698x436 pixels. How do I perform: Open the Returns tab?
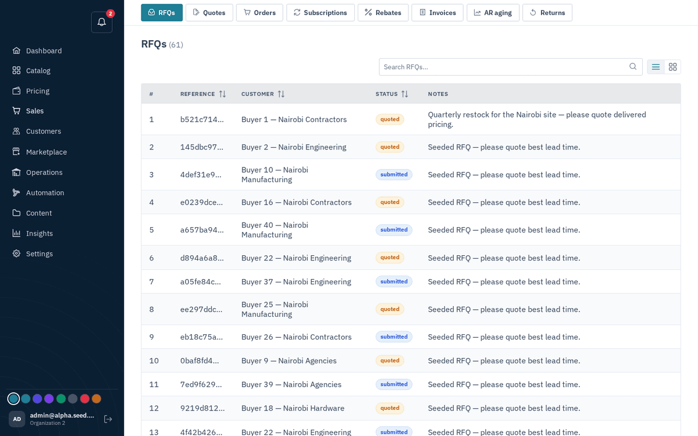547,13
